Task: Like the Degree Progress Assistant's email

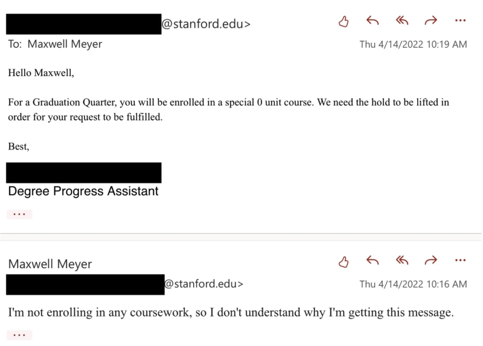Action: coord(344,22)
